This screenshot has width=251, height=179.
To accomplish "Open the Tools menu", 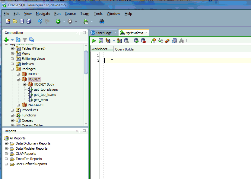I will point(98,14).
